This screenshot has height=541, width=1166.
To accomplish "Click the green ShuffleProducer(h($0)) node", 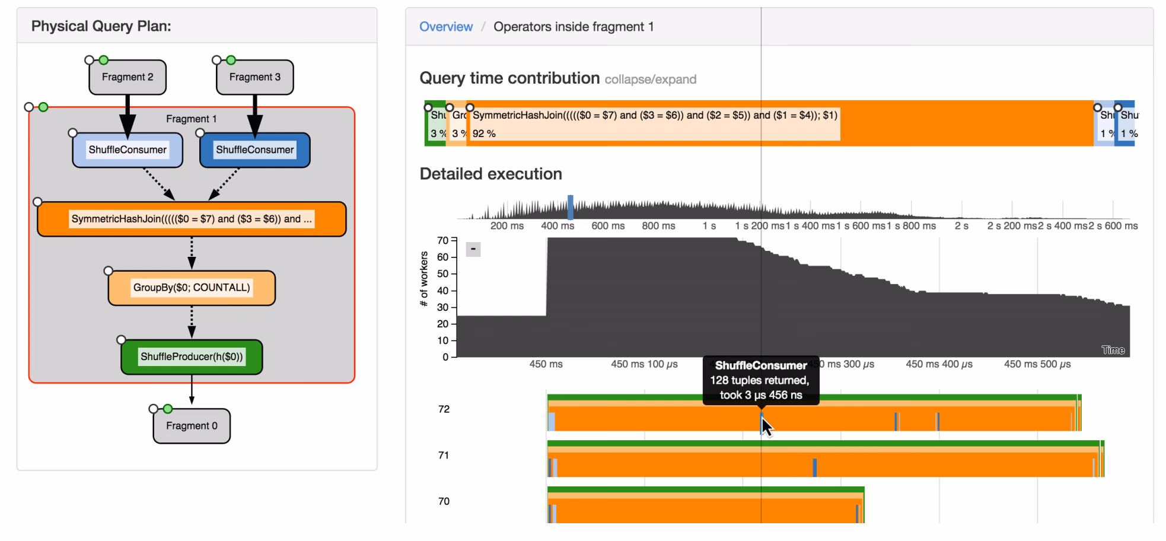I will point(192,357).
